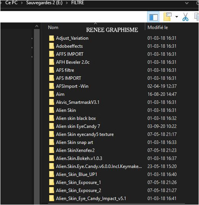Select the Aim folder icon
The width and height of the screenshot is (199, 205).
tap(51, 94)
